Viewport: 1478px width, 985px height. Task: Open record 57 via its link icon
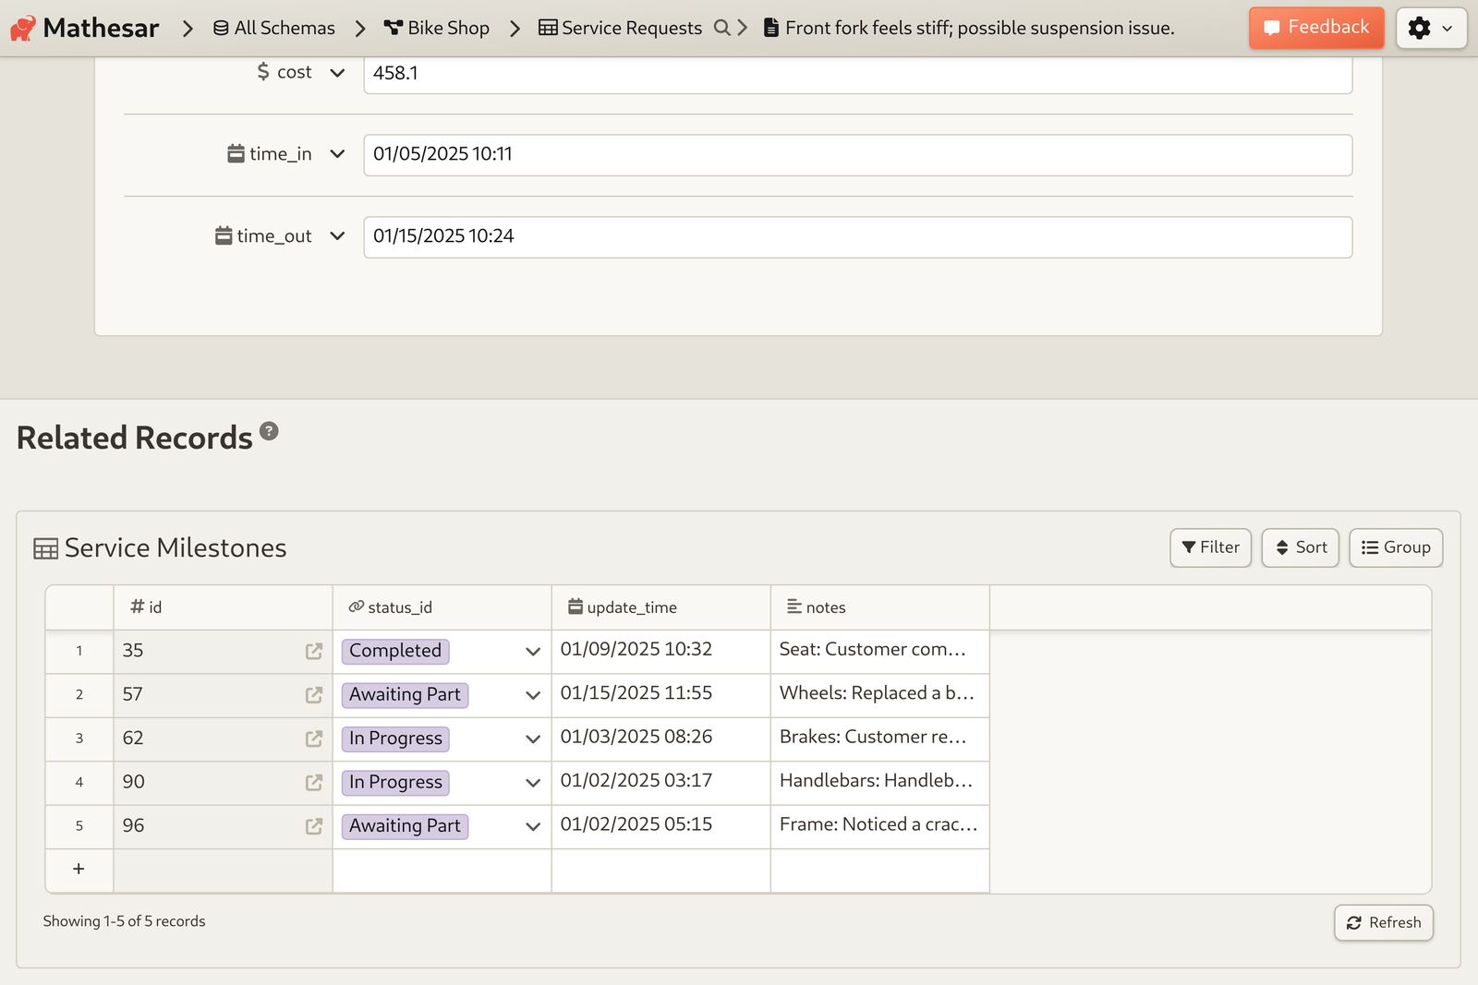pos(314,695)
